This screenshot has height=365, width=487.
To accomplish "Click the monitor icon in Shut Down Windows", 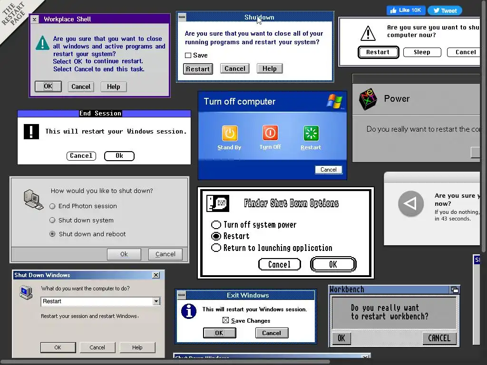I will pyautogui.click(x=26, y=293).
